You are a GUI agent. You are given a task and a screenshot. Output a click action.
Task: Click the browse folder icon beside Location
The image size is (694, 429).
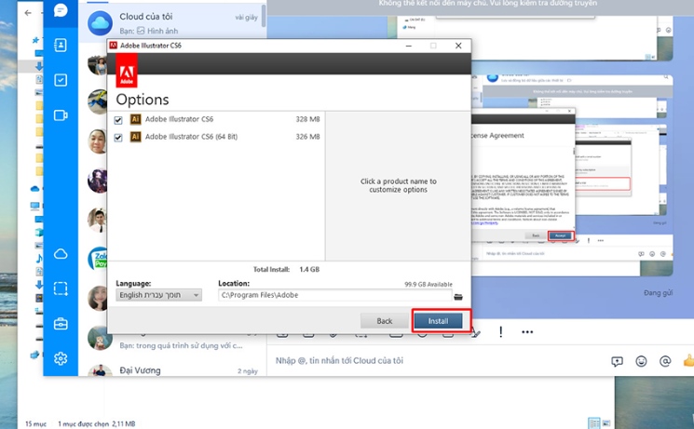pos(457,296)
